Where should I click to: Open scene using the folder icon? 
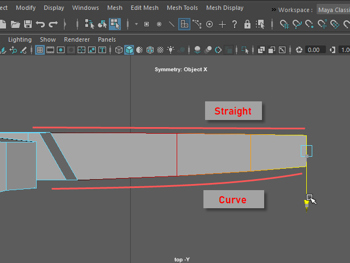[x=15, y=24]
